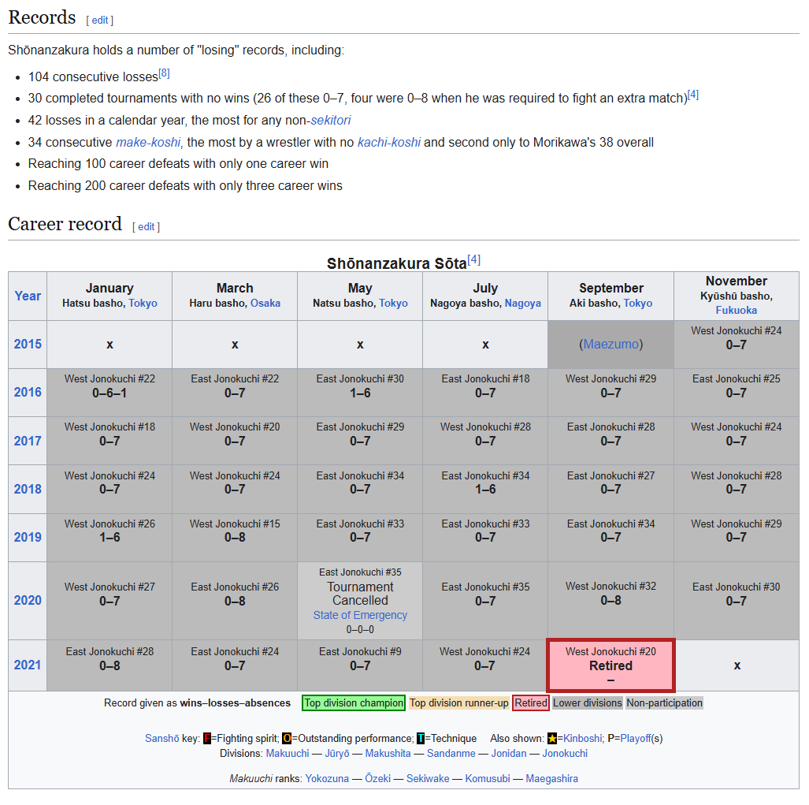
Task: Open the Jonokuchi division link
Action: [x=565, y=754]
